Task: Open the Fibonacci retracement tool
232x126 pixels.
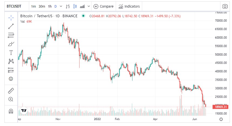Action: pos(11,35)
